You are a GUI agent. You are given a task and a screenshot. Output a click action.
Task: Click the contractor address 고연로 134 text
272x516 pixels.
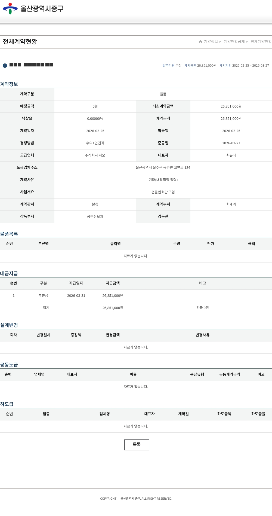tap(163, 168)
